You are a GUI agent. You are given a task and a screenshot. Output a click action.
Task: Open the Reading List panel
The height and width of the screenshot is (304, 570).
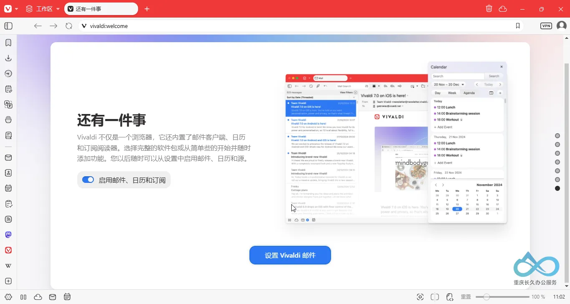click(x=8, y=135)
